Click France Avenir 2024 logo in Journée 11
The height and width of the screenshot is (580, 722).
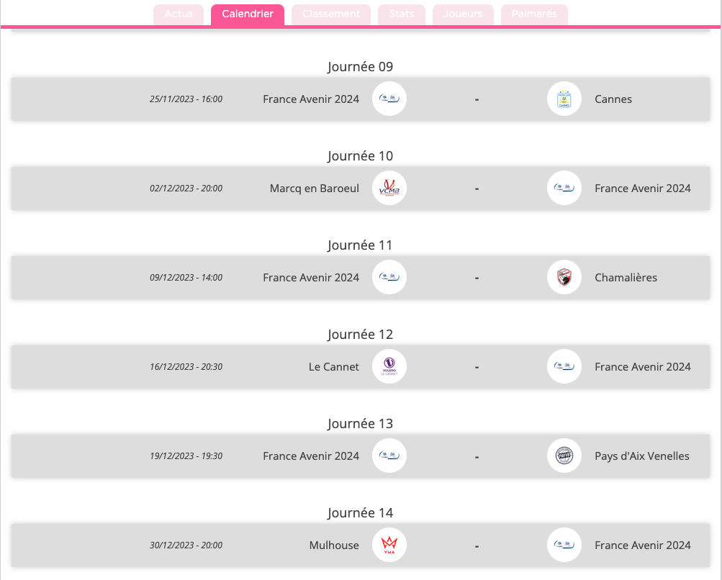[389, 278]
